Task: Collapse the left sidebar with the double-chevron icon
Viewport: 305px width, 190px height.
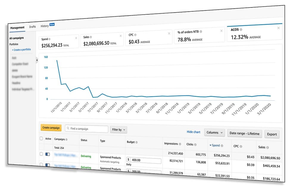Action: pos(37,60)
